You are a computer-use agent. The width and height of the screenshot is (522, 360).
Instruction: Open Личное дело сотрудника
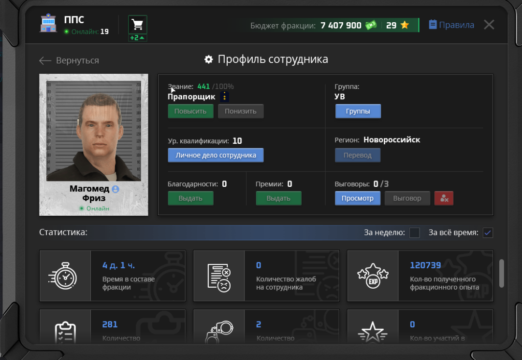(216, 155)
